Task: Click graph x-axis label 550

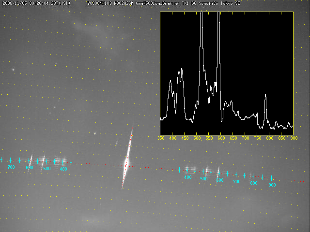Action: pyautogui.click(x=209, y=138)
